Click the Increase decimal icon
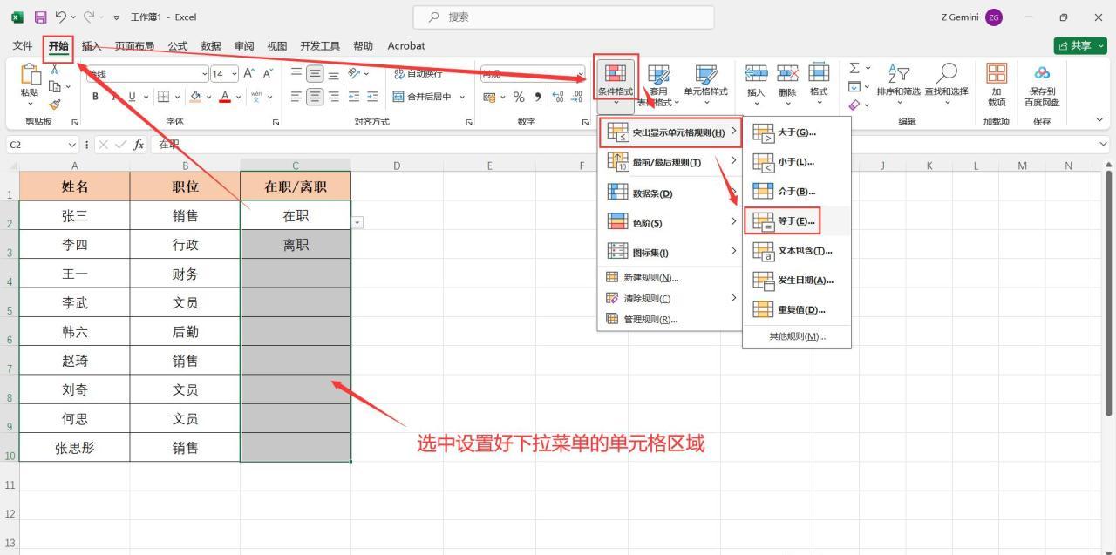Screen dimensions: 1116x555 (558, 97)
